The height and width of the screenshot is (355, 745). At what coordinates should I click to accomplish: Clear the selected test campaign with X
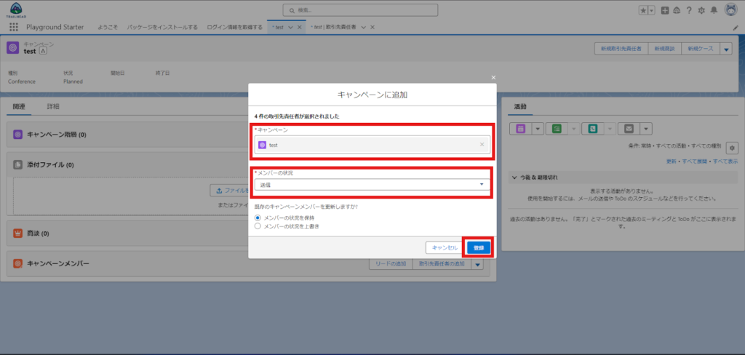(x=482, y=145)
